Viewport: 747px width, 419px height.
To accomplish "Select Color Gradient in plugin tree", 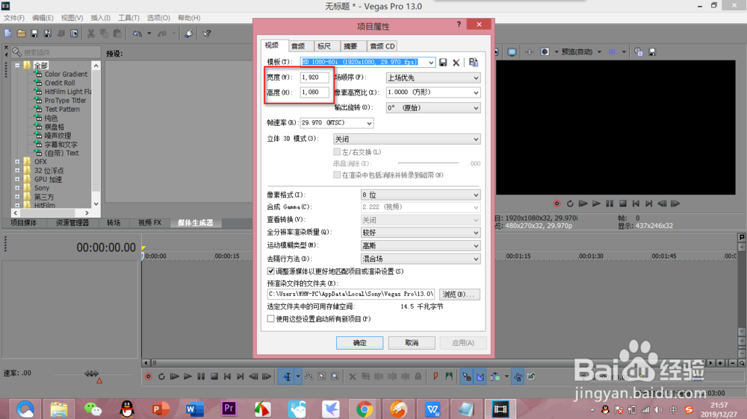I will click(66, 75).
